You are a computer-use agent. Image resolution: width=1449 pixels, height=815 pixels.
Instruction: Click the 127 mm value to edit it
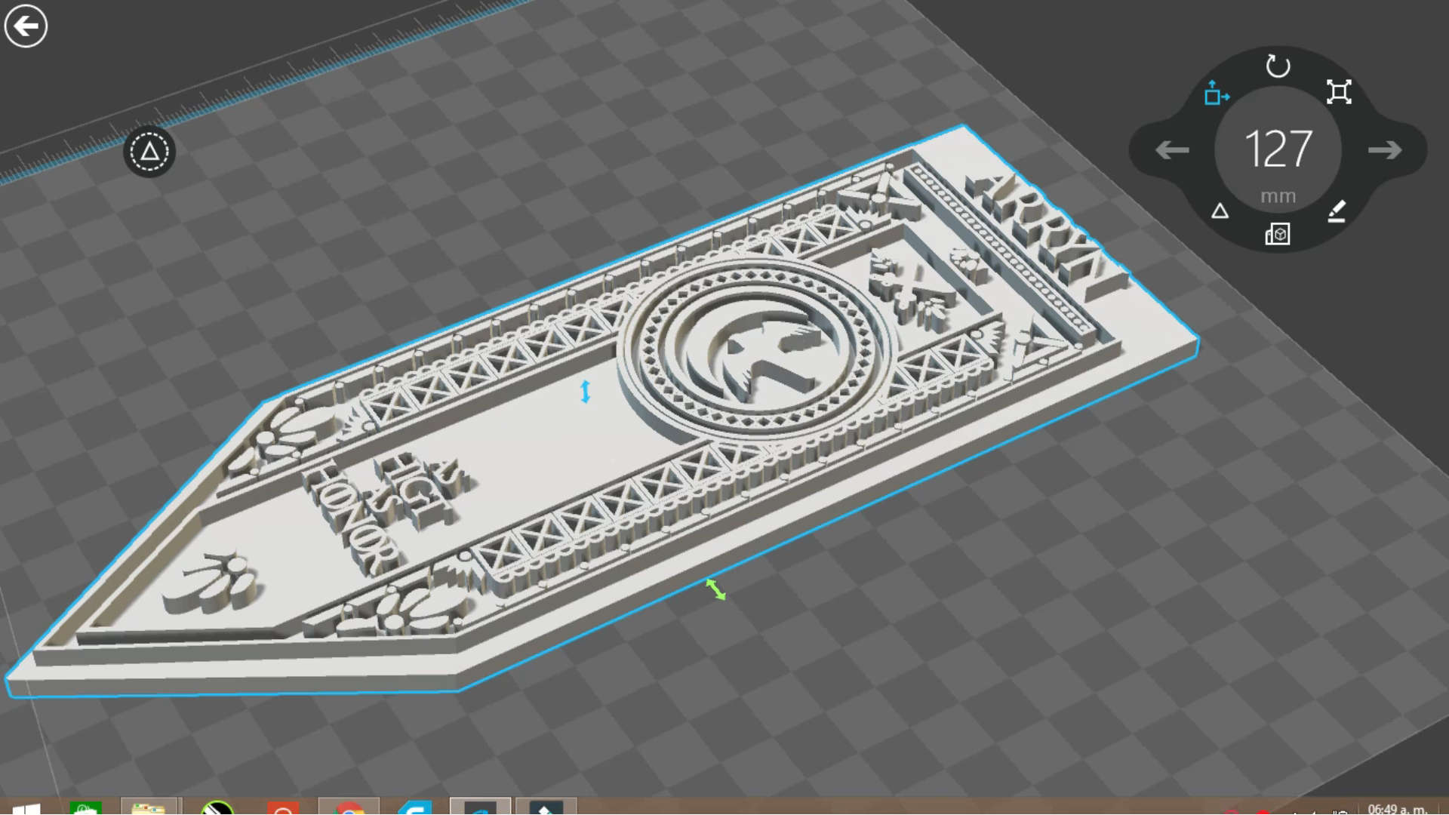coord(1278,149)
